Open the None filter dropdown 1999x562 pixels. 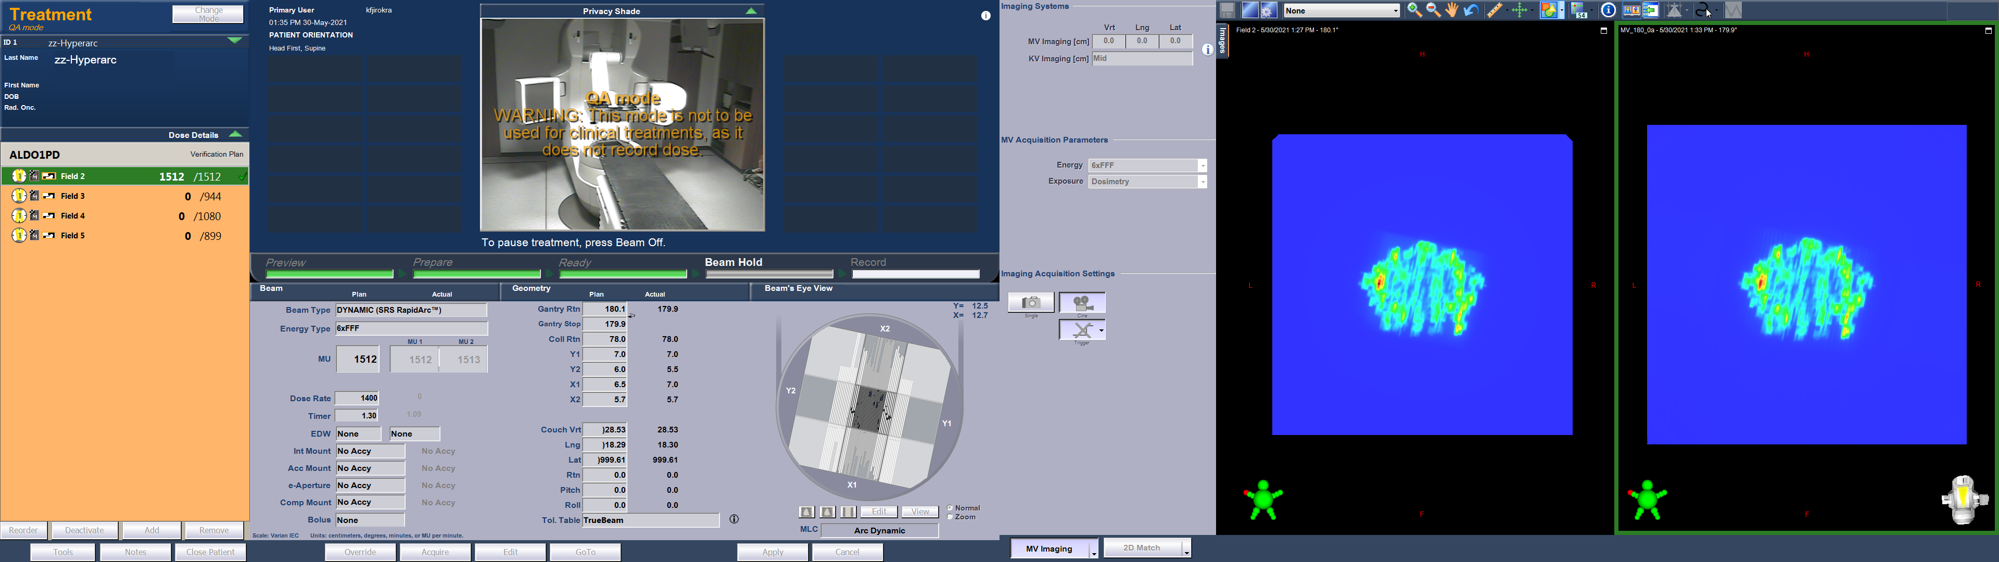tap(1342, 11)
